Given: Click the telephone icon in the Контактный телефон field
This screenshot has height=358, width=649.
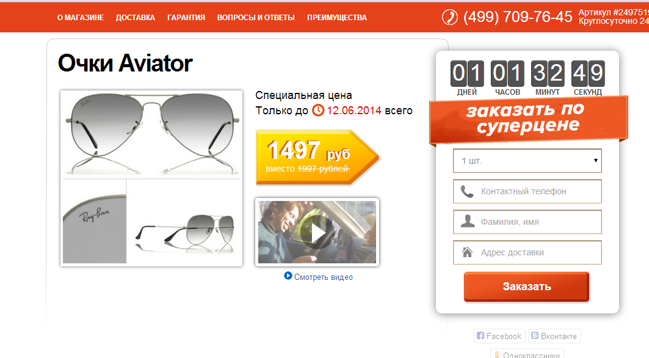Looking at the screenshot, I should pos(467,191).
